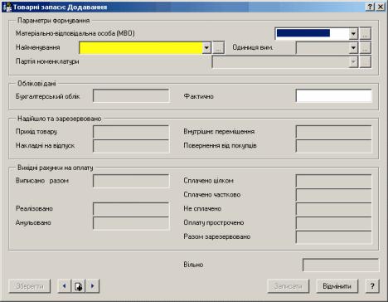
Task: Click the Внутрішнє переміщення field
Action: click(x=334, y=132)
